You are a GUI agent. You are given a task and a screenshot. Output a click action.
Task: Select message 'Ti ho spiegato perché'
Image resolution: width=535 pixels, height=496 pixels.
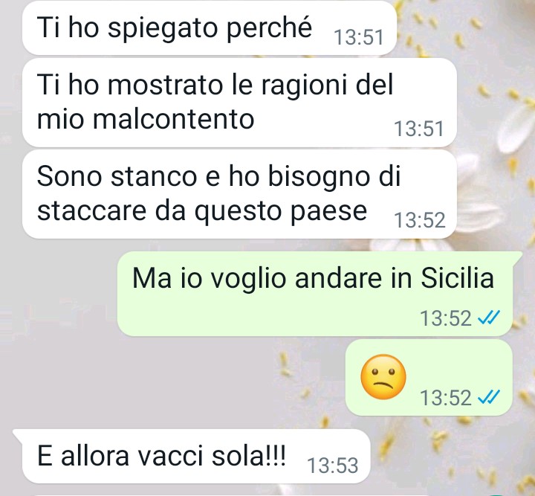(209, 28)
